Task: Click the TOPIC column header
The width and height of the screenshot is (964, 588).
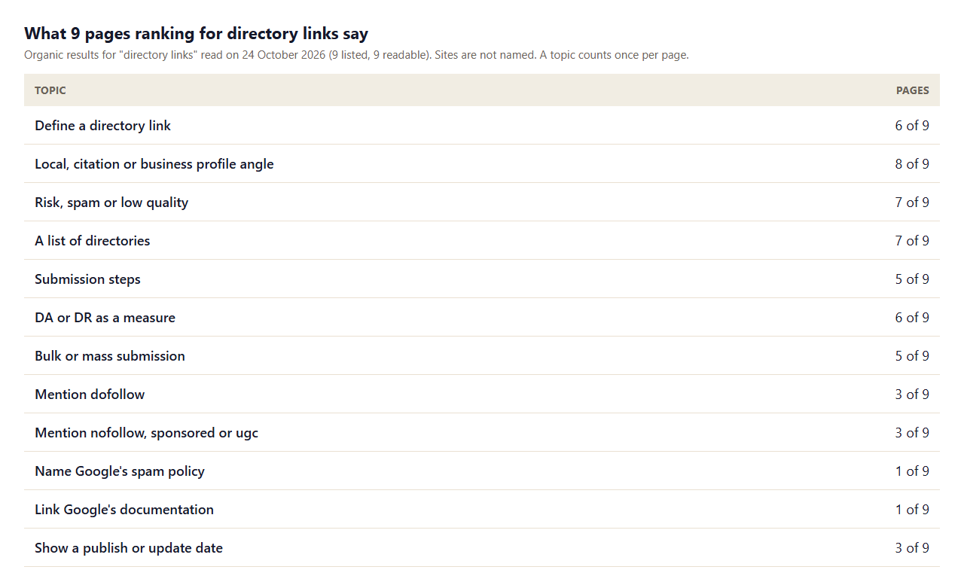Action: (50, 90)
